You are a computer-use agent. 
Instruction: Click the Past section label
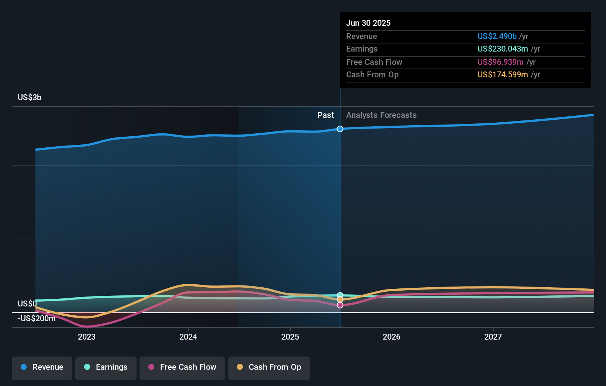(326, 115)
